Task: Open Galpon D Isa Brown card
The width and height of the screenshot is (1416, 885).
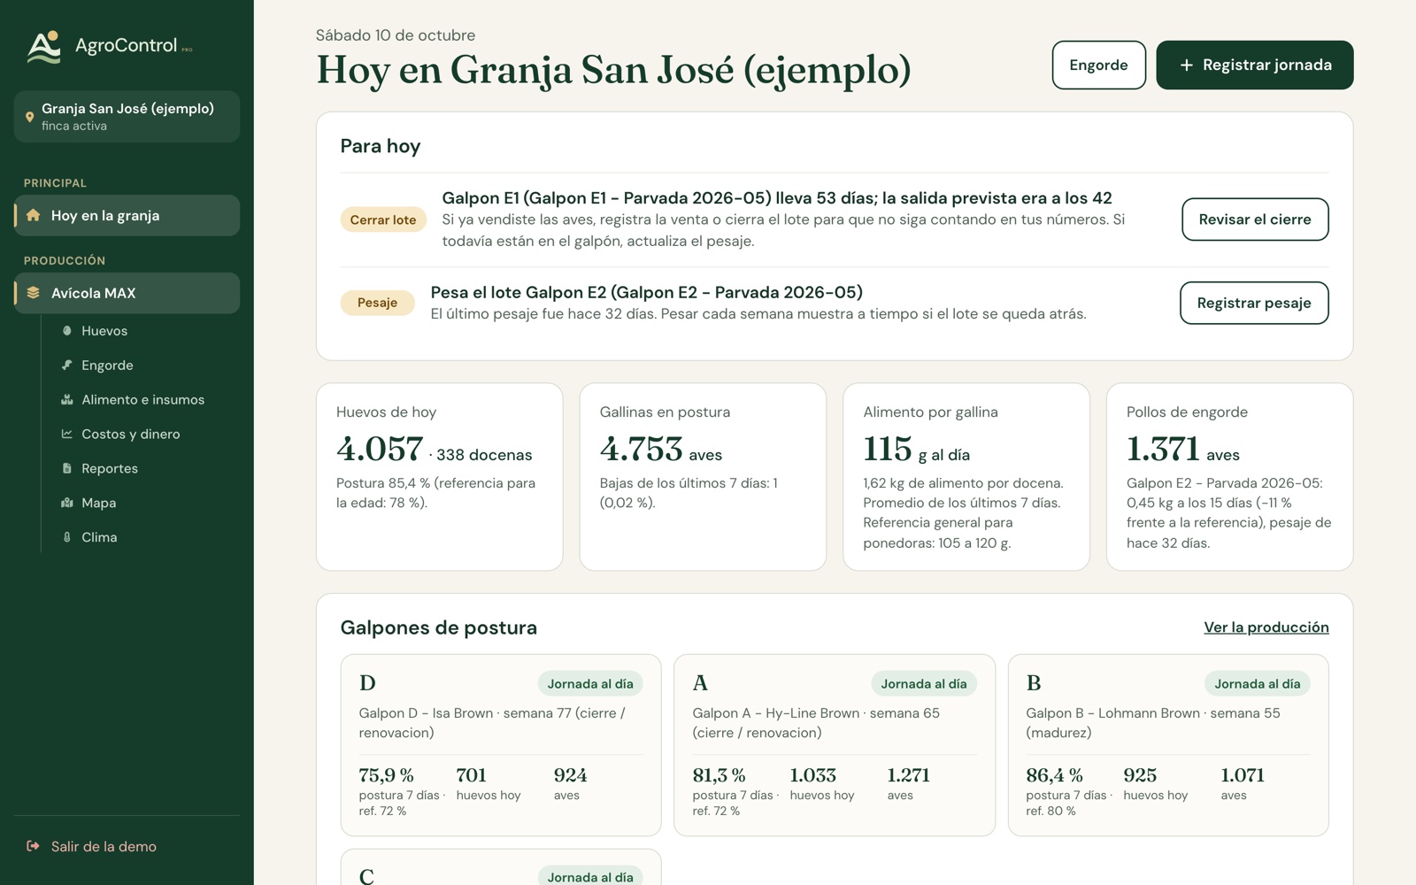Action: pyautogui.click(x=501, y=745)
